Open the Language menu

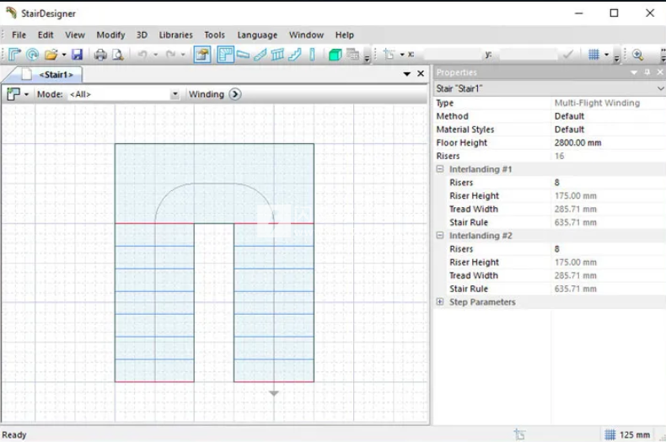click(x=257, y=35)
